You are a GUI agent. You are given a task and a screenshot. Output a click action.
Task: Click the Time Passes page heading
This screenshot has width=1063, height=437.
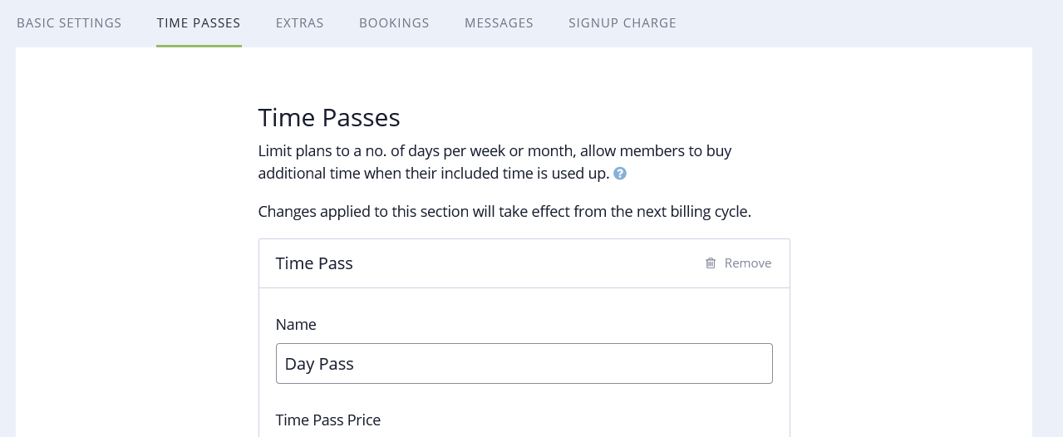pyautogui.click(x=329, y=118)
